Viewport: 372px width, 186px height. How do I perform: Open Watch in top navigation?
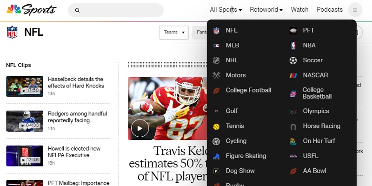point(299,10)
